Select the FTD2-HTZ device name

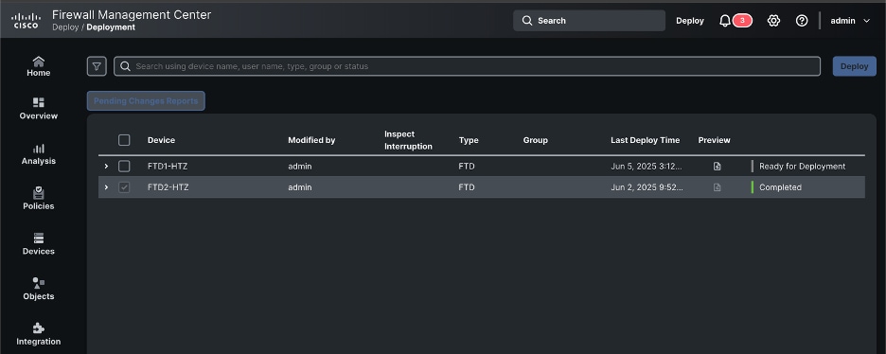(x=168, y=187)
